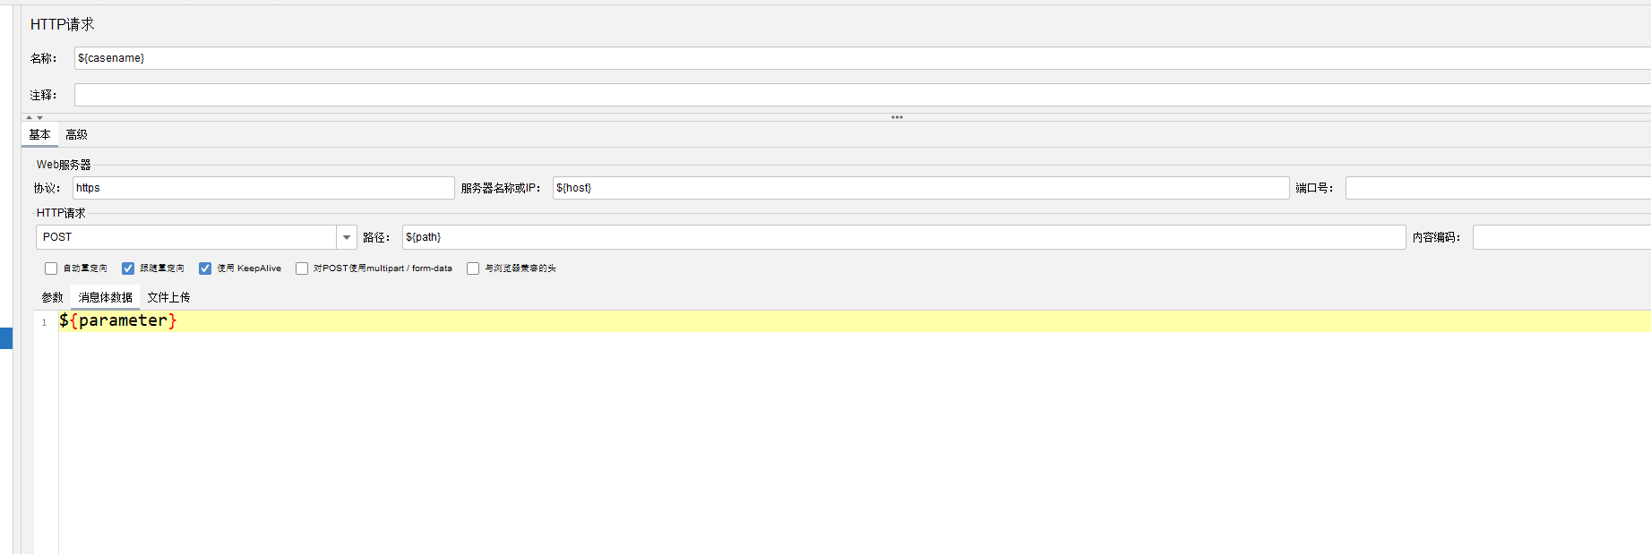
Task: Enable the 自动重定向 checkbox
Action: click(x=51, y=268)
